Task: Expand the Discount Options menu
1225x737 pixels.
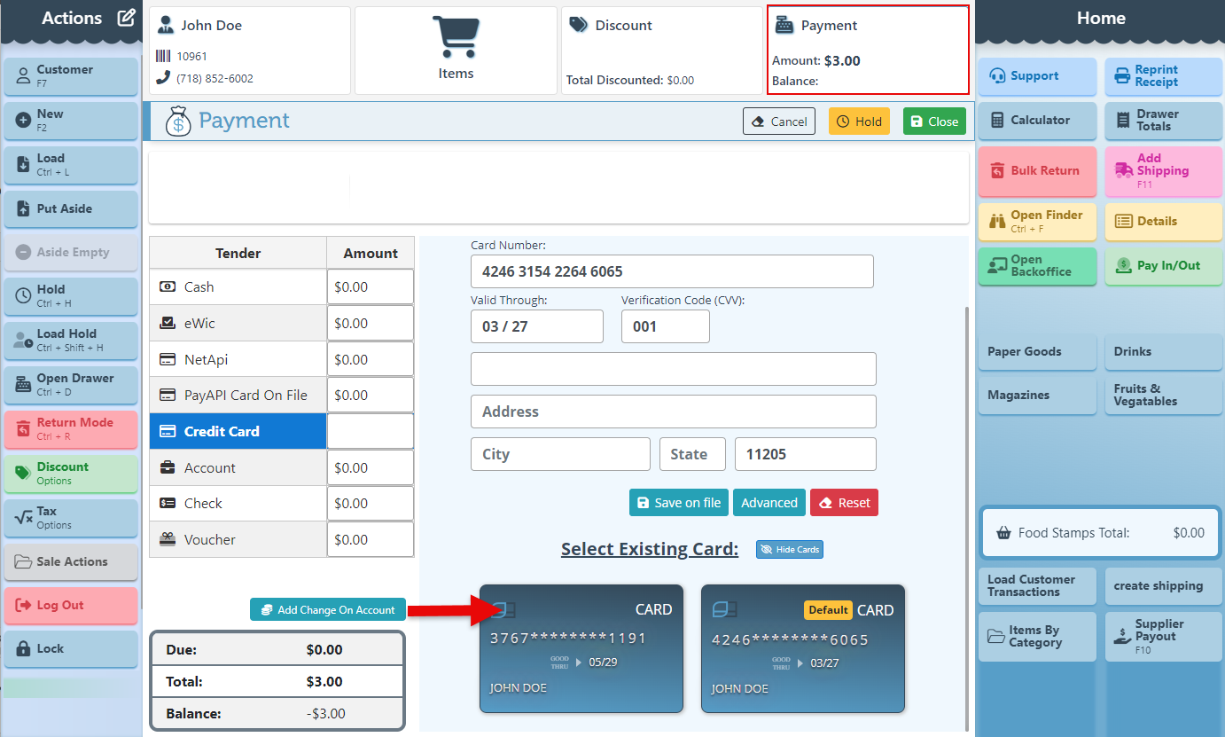Action: (71, 473)
